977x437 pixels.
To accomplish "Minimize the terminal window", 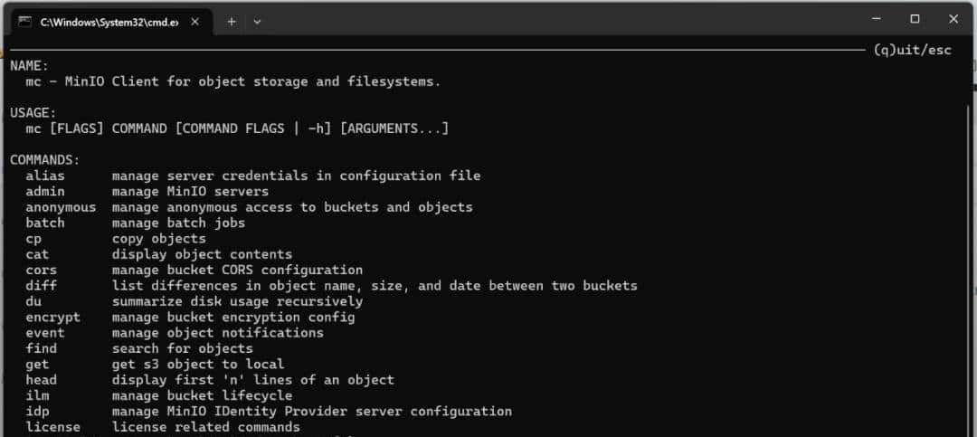I will [875, 19].
